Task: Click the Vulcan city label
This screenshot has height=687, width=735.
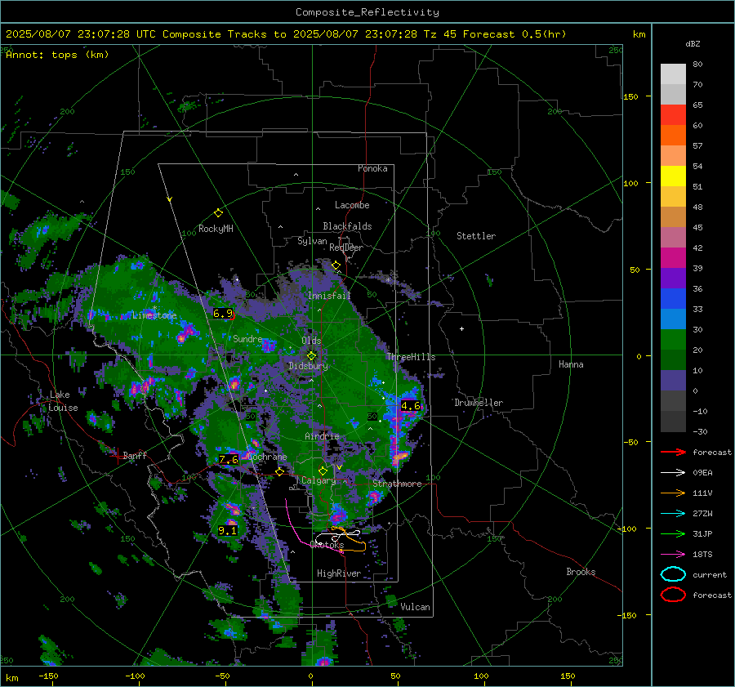Action: tap(415, 607)
